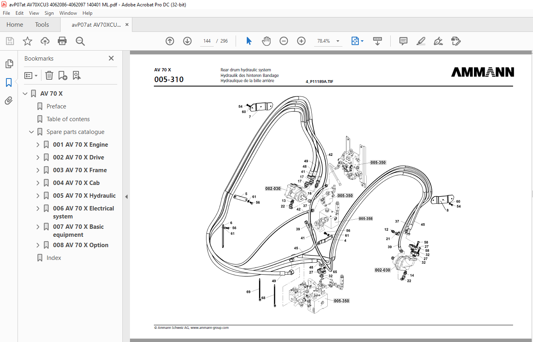Zoom in with the plus icon
Viewport: 533px width, 342px height.
(301, 41)
